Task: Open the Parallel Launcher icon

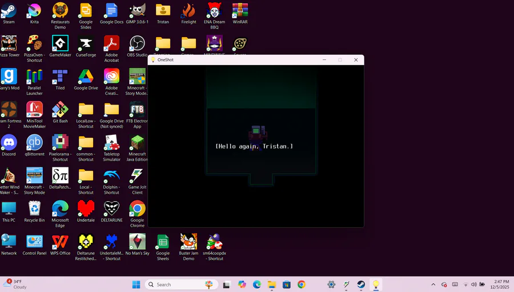Action: tap(34, 82)
